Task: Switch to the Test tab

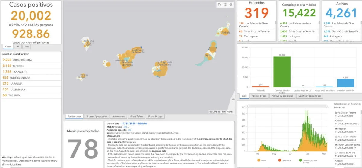Action: [x=27, y=47]
